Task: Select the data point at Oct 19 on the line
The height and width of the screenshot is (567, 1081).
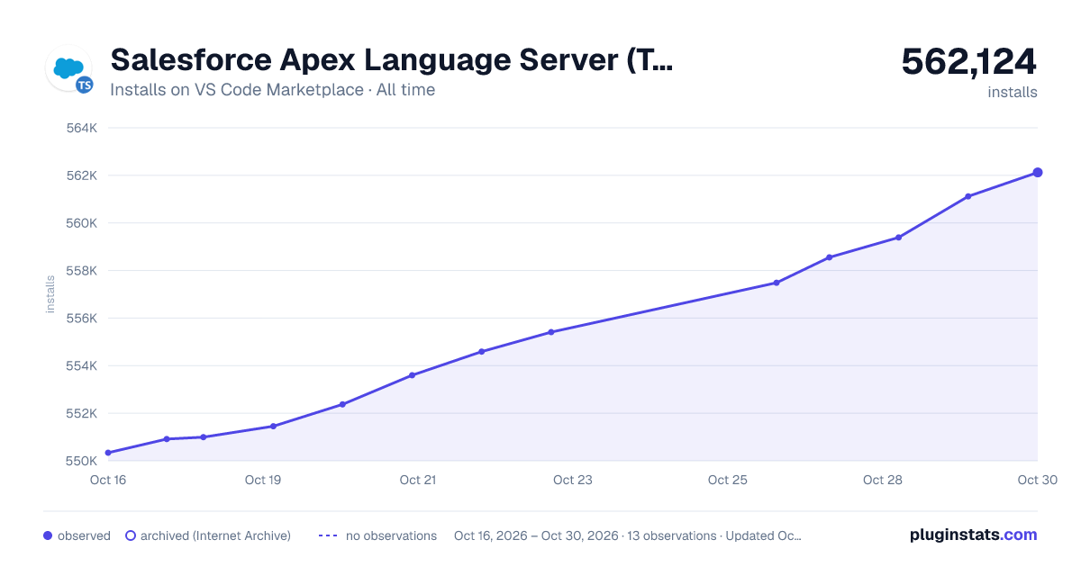Action: click(273, 426)
